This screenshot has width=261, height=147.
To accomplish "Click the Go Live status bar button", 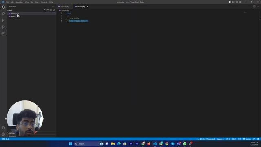I will pos(247,139).
